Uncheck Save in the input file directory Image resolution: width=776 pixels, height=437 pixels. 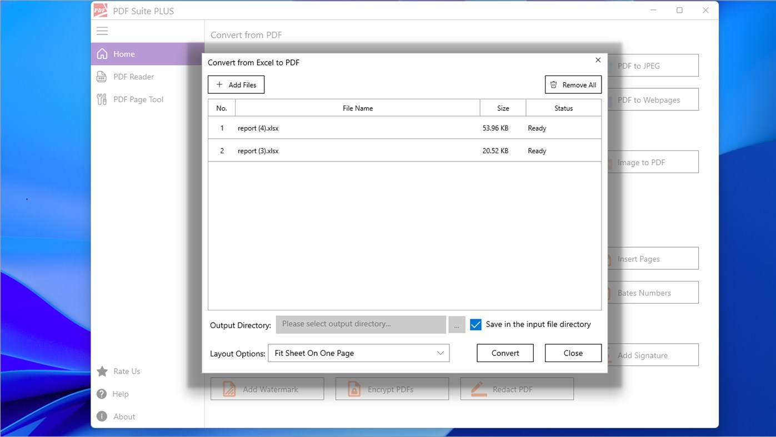point(475,324)
